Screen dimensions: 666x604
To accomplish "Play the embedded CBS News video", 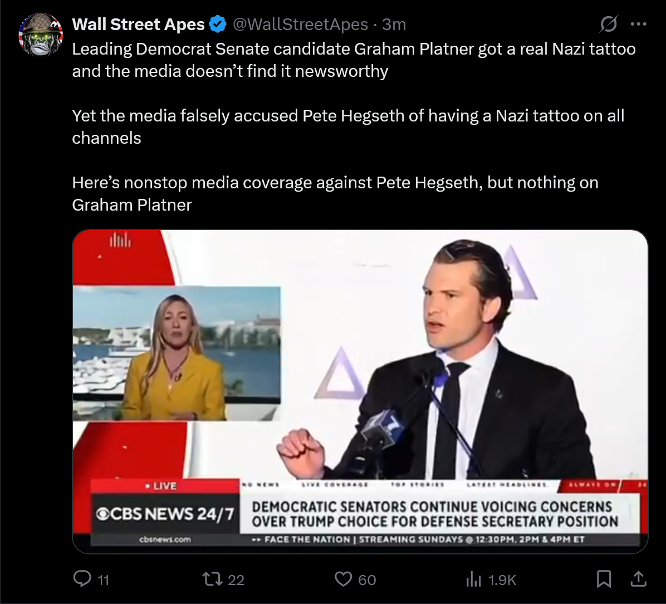I will pos(360,392).
